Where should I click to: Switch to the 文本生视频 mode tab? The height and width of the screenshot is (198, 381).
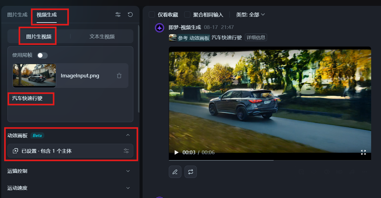[102, 36]
